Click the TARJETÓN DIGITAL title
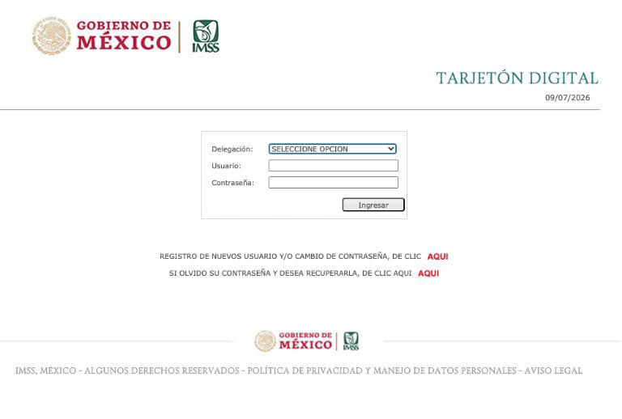The height and width of the screenshot is (419, 622). point(518,78)
